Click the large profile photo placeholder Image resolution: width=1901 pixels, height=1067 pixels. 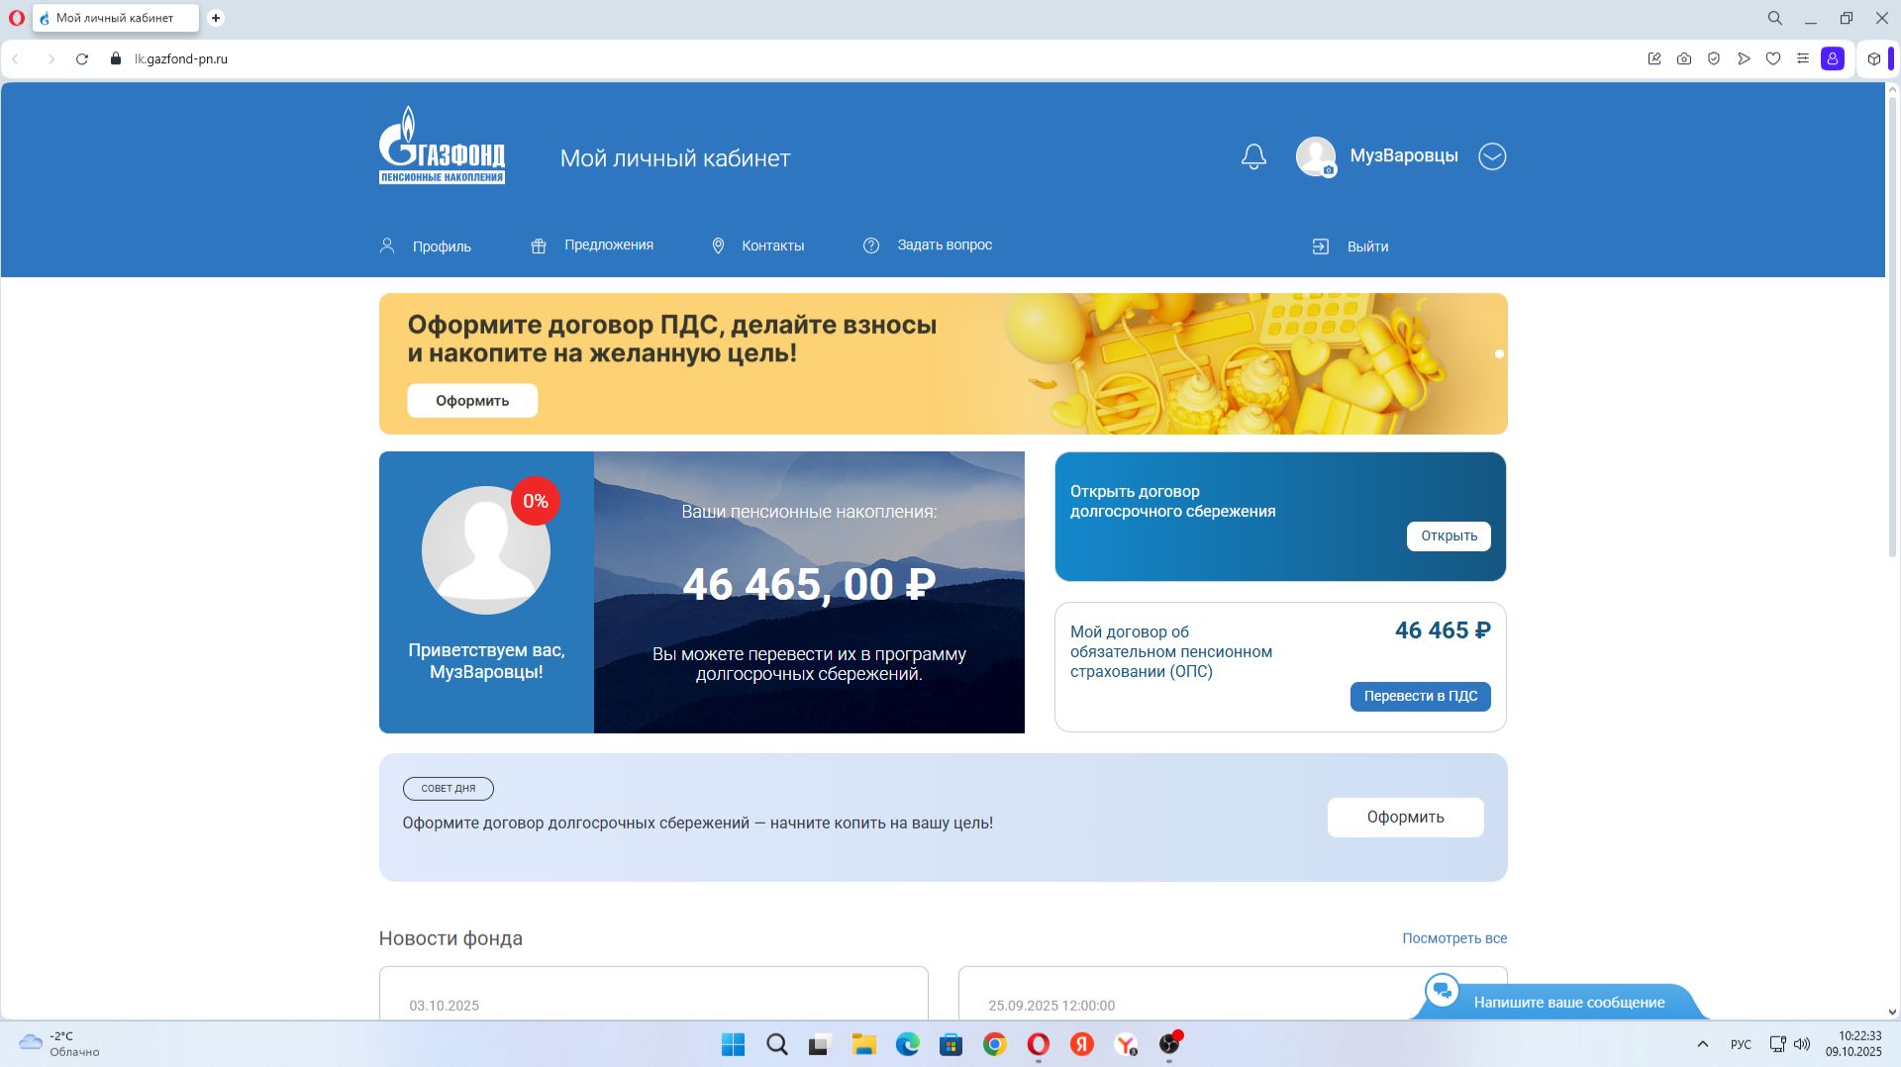tap(485, 550)
